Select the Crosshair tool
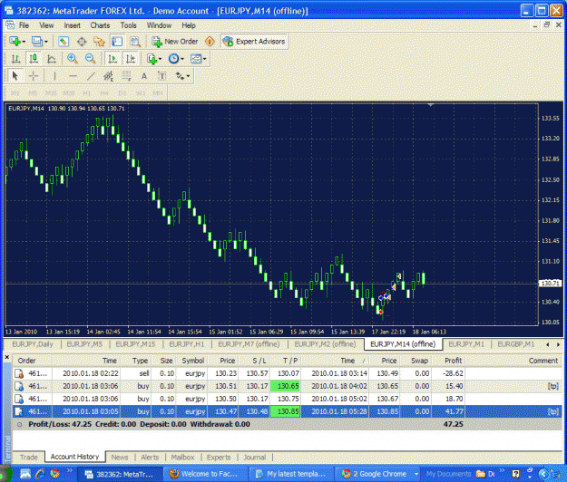 coord(34,76)
